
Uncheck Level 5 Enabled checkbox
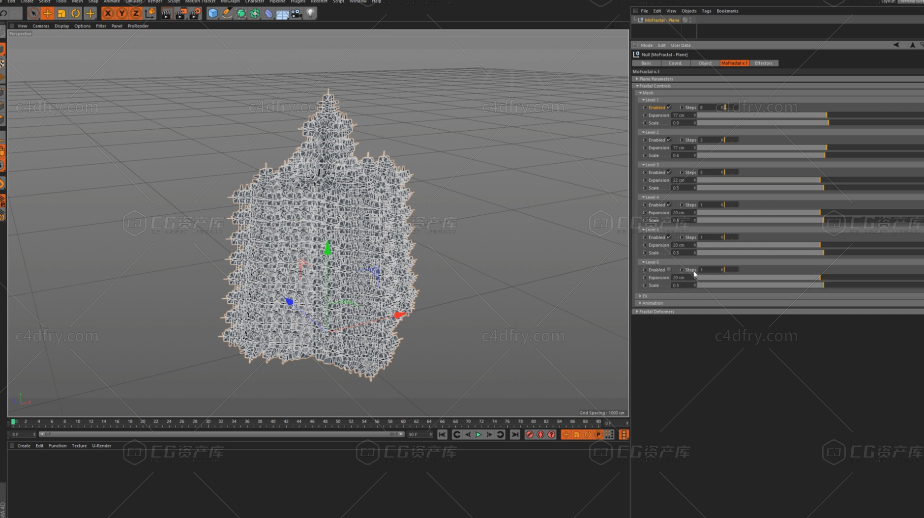(669, 237)
